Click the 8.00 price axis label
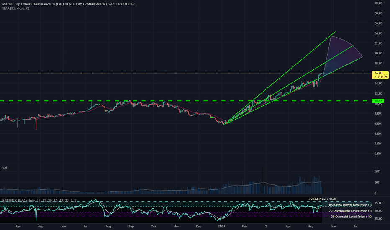Screen dimensions: 390x230 click(377, 113)
